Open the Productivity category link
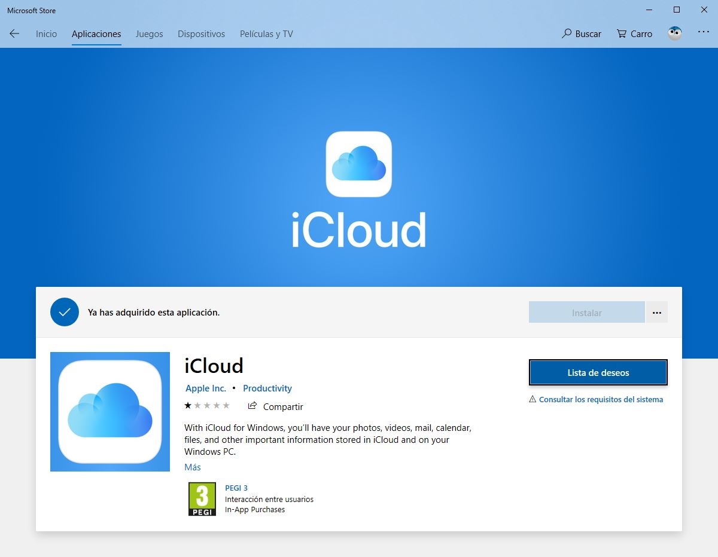718x557 pixels. coord(267,388)
